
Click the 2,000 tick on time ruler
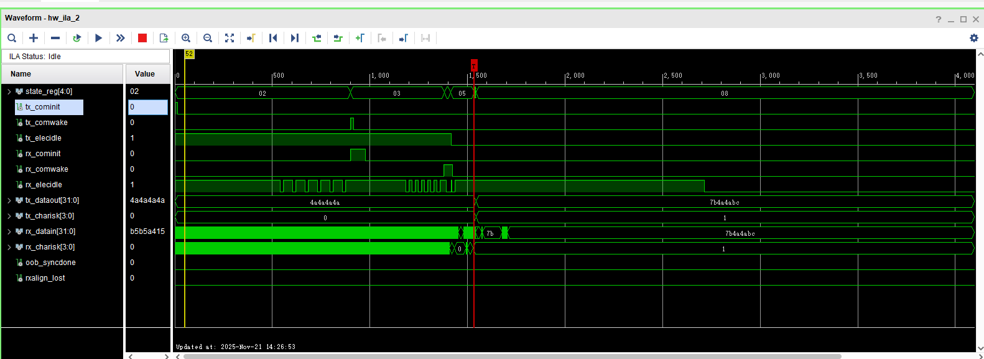tap(575, 76)
